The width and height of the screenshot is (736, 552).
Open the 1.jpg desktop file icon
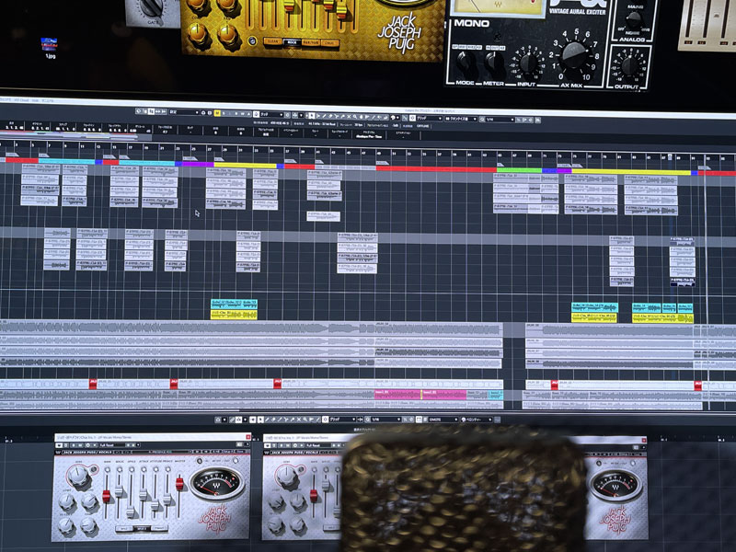coord(50,48)
